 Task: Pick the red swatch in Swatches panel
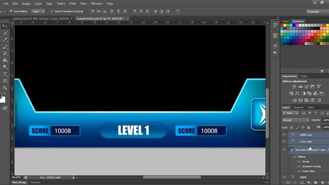282,25
